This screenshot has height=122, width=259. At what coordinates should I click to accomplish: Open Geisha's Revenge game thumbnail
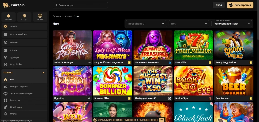click(72, 45)
